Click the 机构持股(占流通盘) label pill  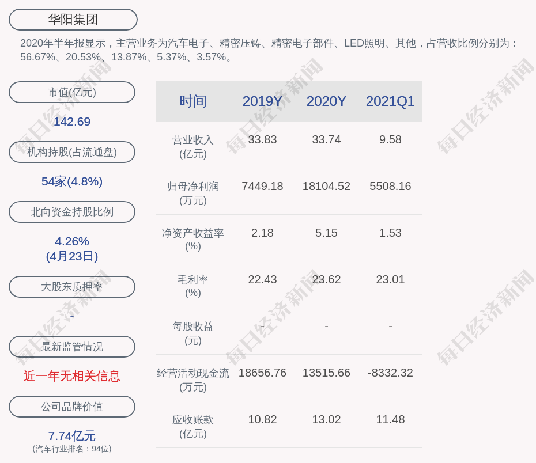tap(72, 152)
